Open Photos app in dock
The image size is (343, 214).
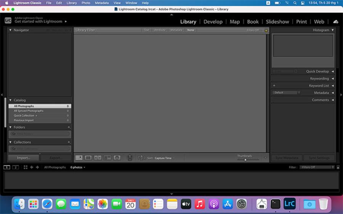[x=103, y=204]
